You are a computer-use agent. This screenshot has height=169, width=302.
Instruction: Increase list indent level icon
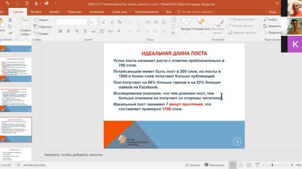point(156,22)
